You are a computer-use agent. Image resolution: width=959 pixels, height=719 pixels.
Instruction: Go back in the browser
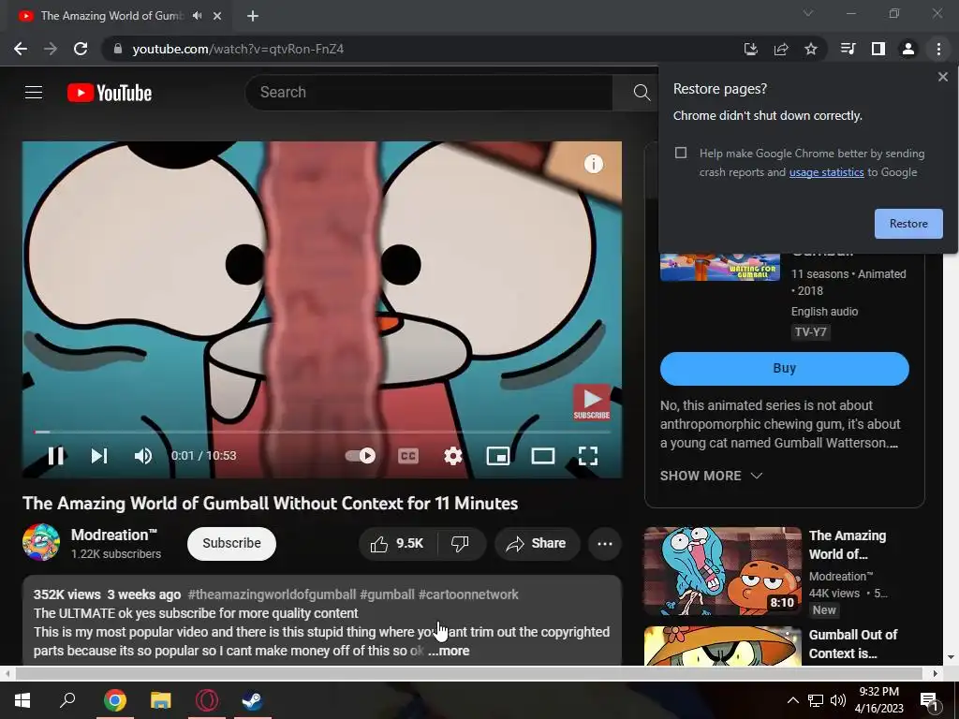(21, 49)
